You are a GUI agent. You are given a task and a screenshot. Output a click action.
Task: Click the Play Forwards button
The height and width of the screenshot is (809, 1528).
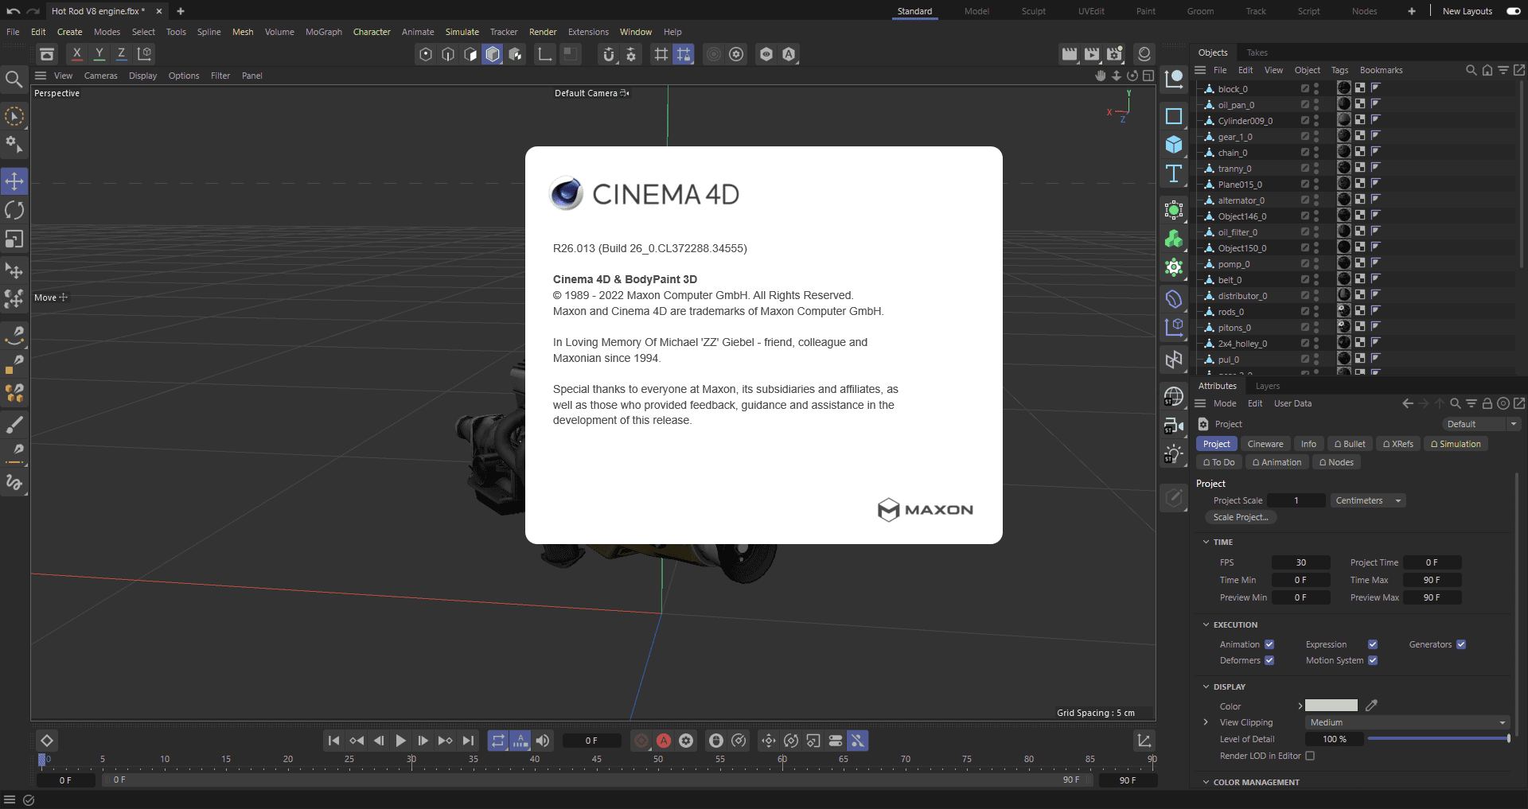401,741
